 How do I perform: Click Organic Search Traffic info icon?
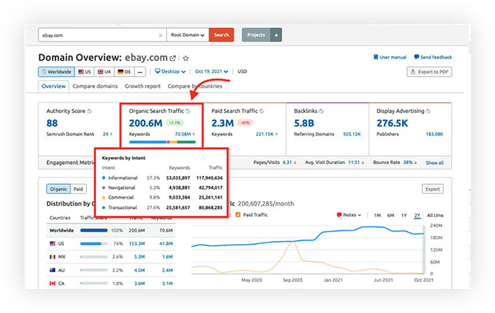point(188,111)
